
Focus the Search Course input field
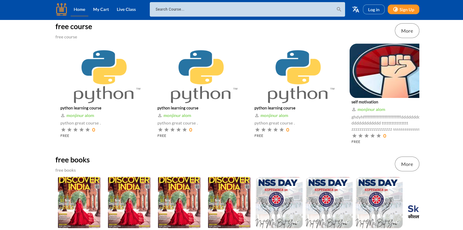click(x=243, y=9)
